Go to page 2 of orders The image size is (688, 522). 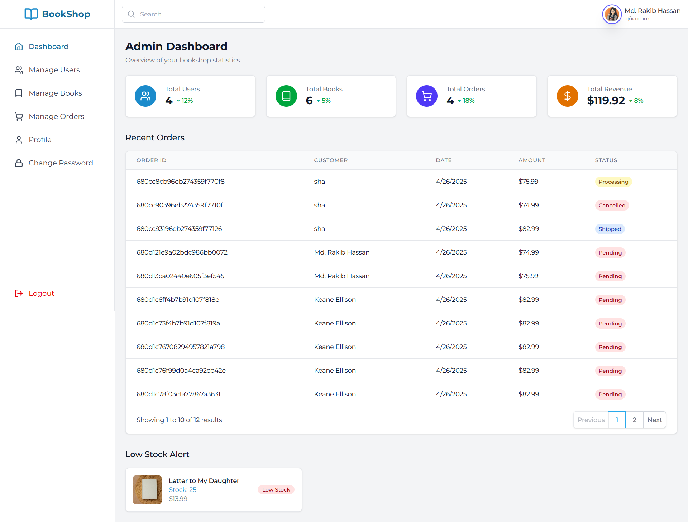(634, 420)
